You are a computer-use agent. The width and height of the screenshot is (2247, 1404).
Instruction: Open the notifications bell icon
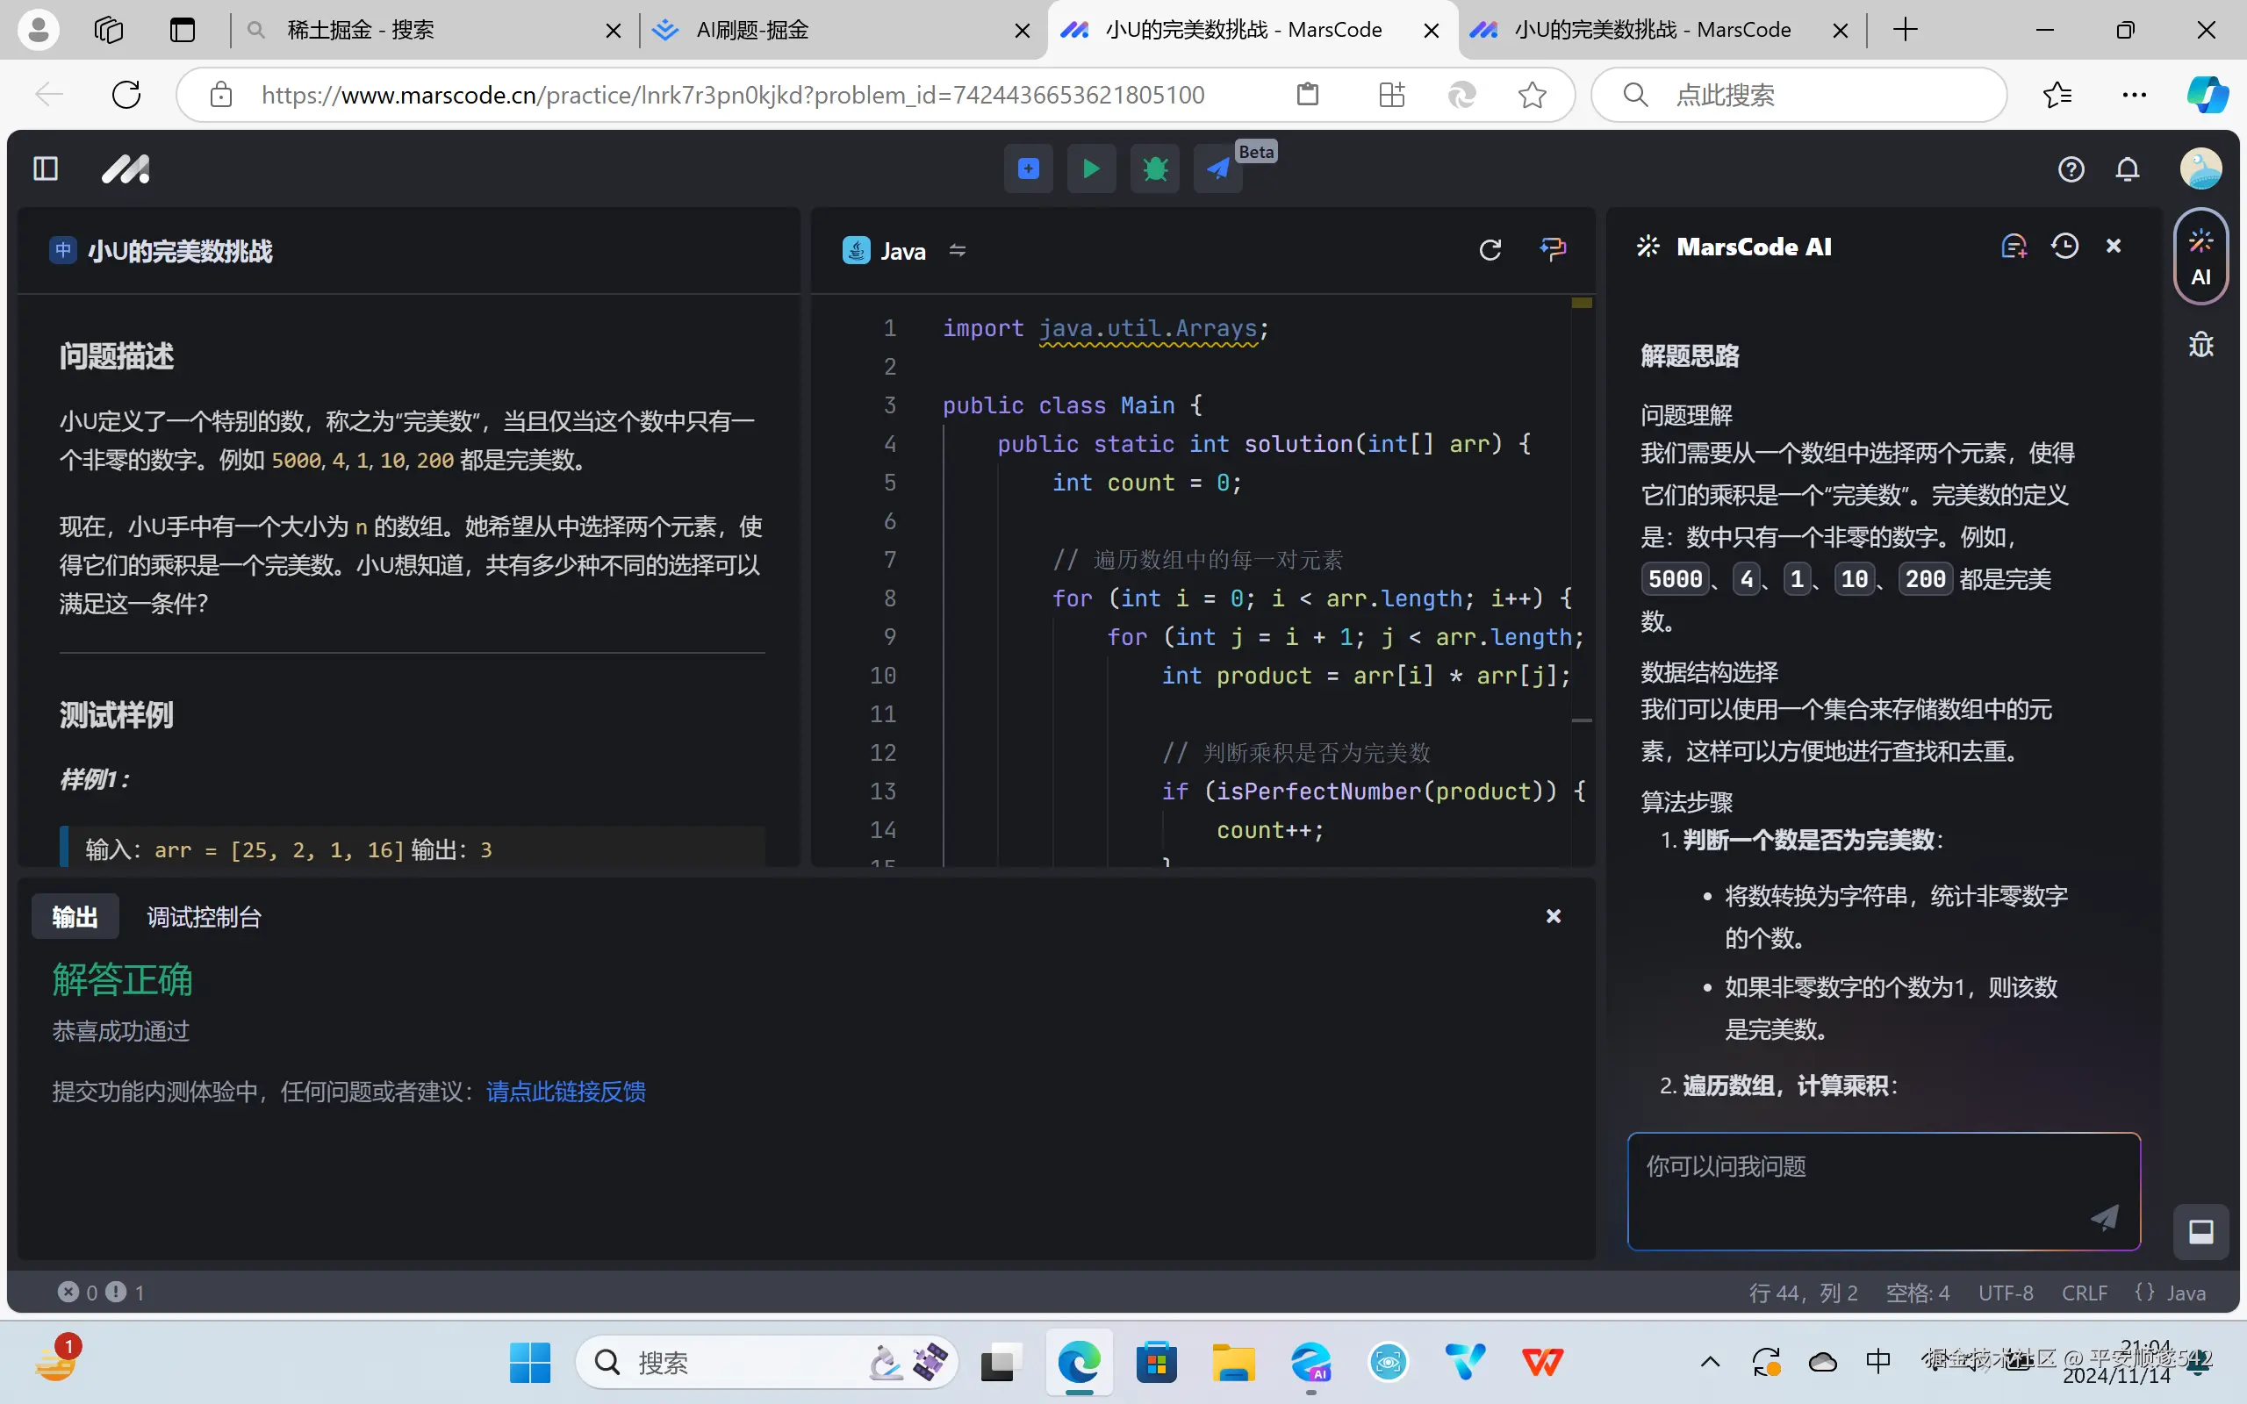[2128, 169]
